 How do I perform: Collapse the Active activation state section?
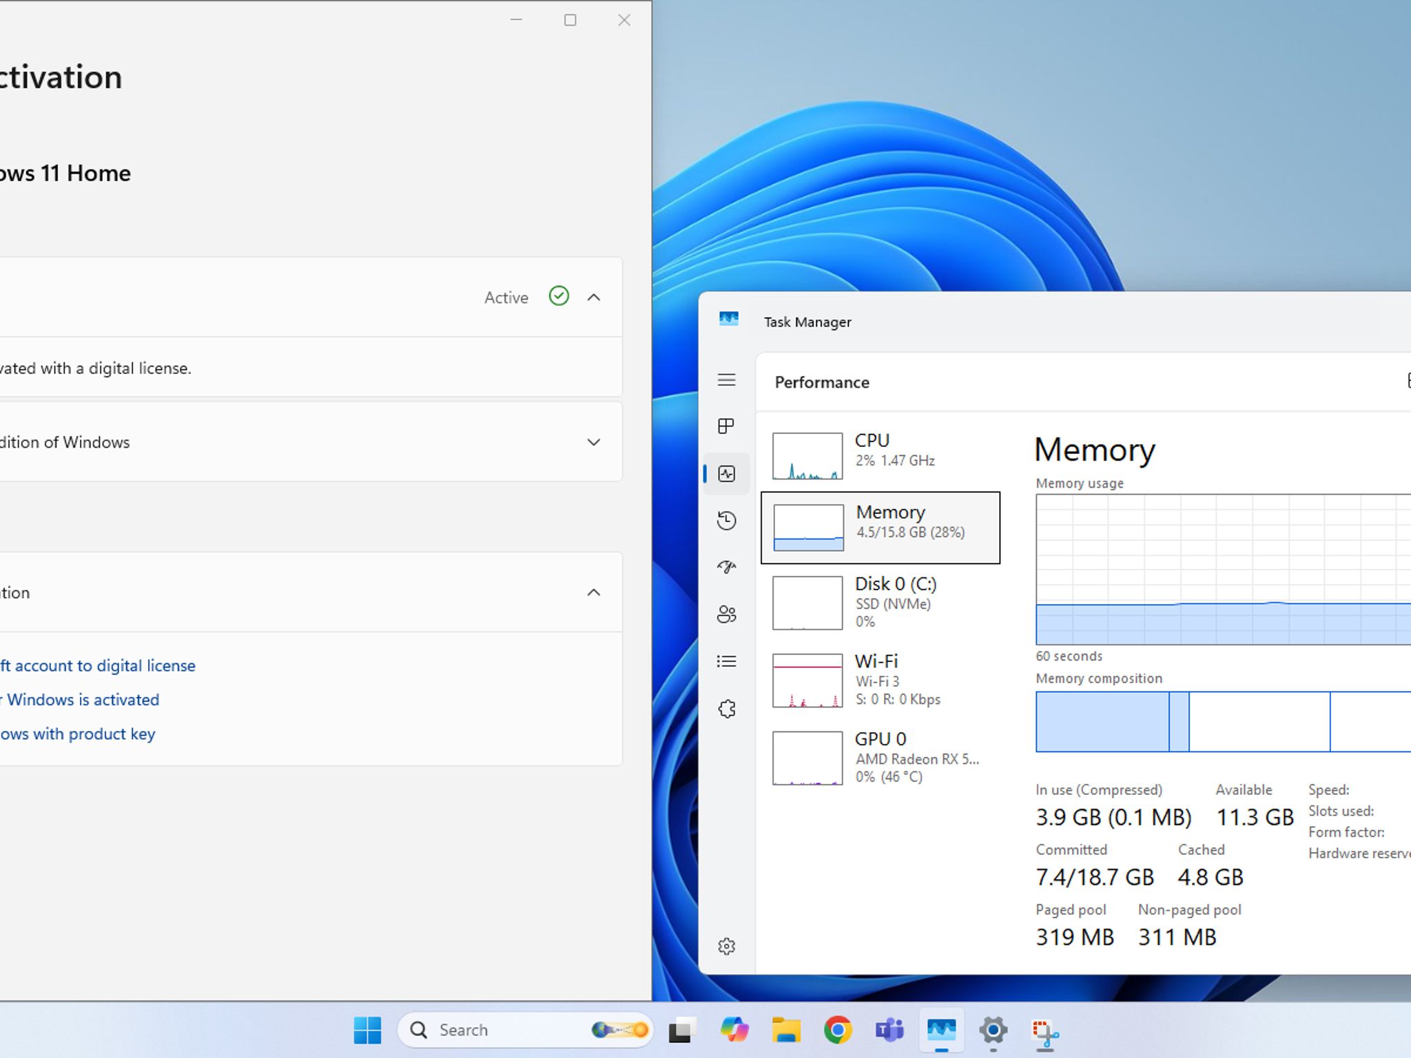tap(594, 298)
